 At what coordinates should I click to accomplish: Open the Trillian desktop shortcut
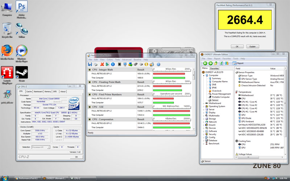point(22,30)
